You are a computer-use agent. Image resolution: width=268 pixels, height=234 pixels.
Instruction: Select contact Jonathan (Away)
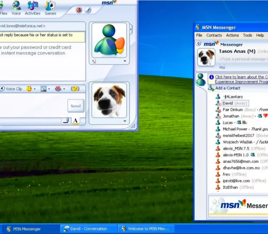pos(242,116)
